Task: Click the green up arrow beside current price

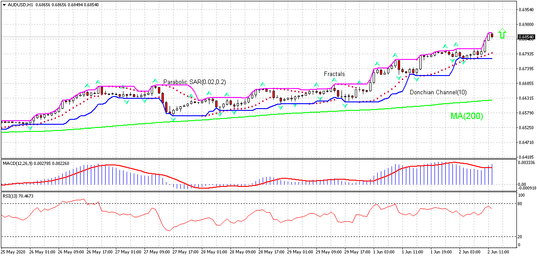Action: click(x=503, y=34)
